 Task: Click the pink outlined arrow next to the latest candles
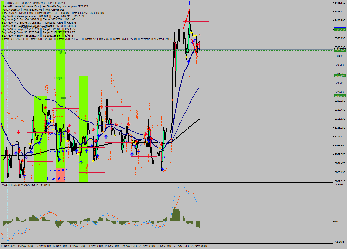click(199, 35)
